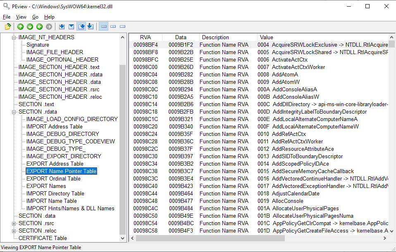Click the grey forward arrow icon
396x252 pixels.
(49, 27)
